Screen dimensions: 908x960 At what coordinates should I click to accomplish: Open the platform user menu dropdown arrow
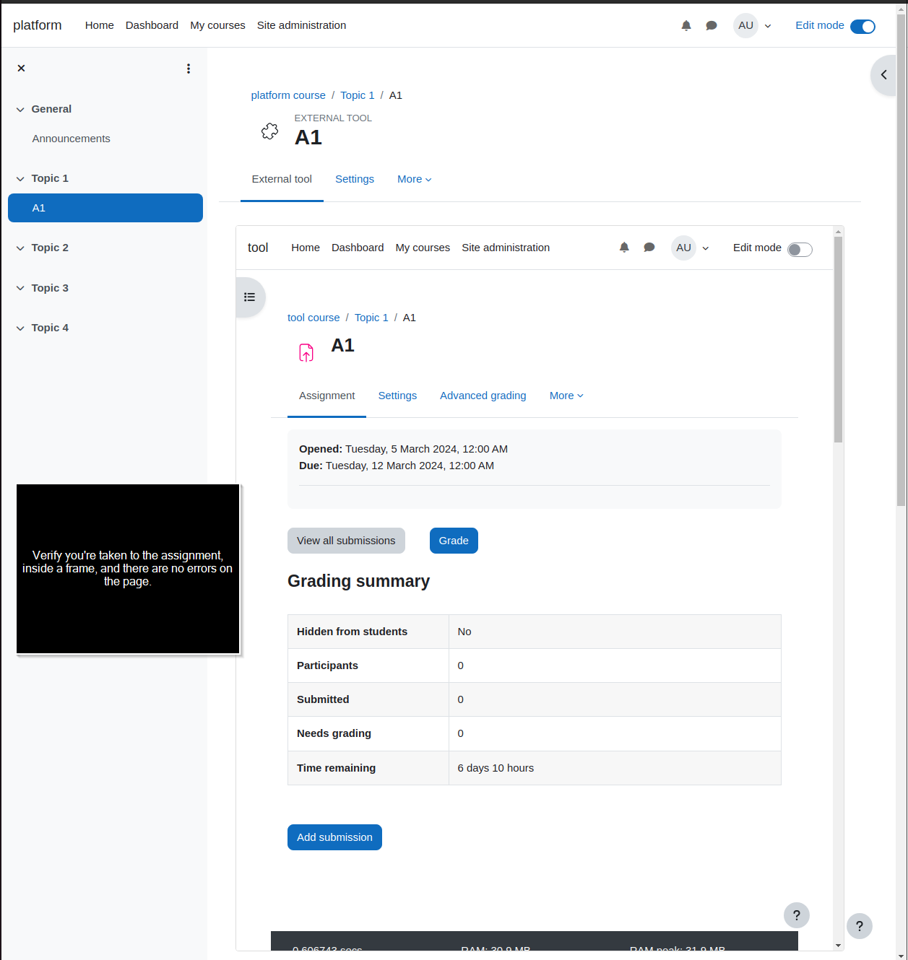click(x=768, y=26)
